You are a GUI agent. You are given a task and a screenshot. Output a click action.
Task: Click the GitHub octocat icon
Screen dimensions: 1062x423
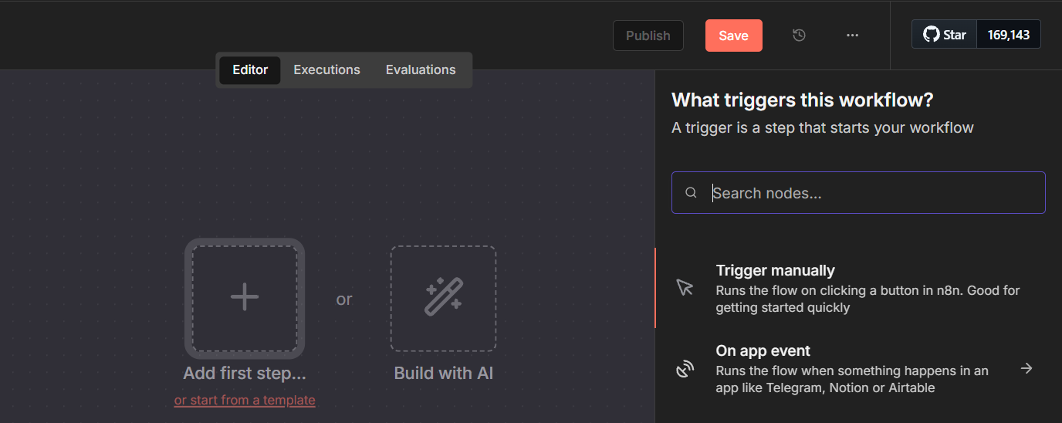[932, 35]
